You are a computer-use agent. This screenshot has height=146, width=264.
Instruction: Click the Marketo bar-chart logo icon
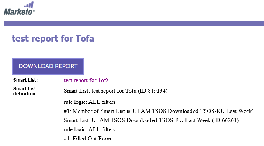tap(29, 5)
